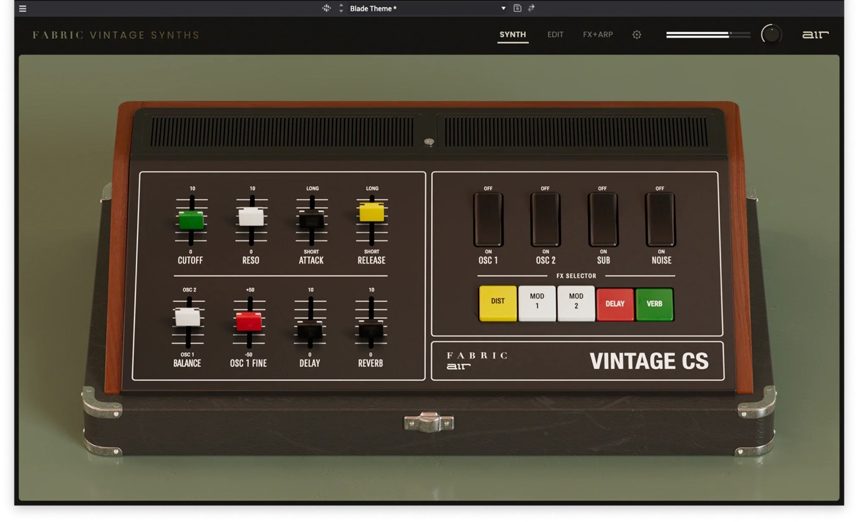Toggle the SUB oscillator rocker switch
Viewport: 858px width, 522px height.
point(603,220)
